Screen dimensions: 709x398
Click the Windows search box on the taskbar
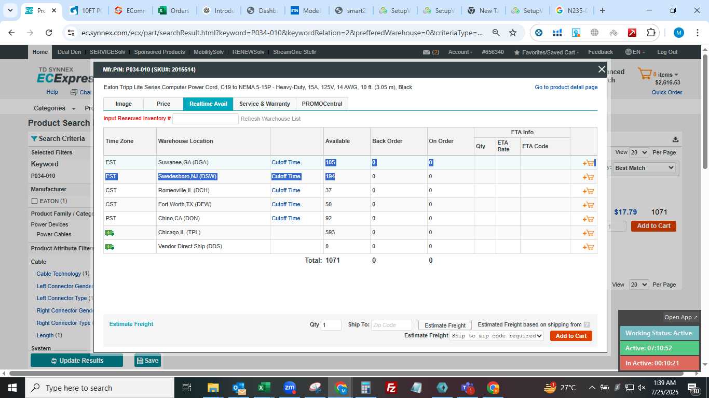coord(100,388)
